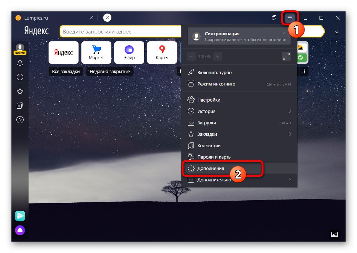Click the three-dot tableau options icon
Screen dimensions: 357x253
click(304, 71)
